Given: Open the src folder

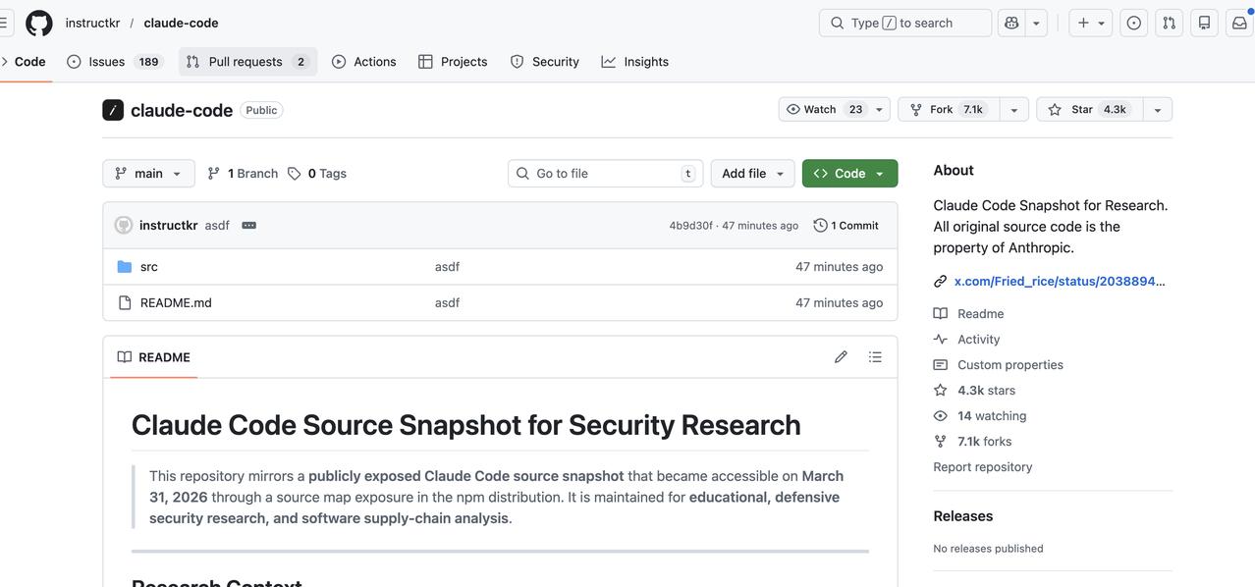Looking at the screenshot, I should tap(149, 267).
